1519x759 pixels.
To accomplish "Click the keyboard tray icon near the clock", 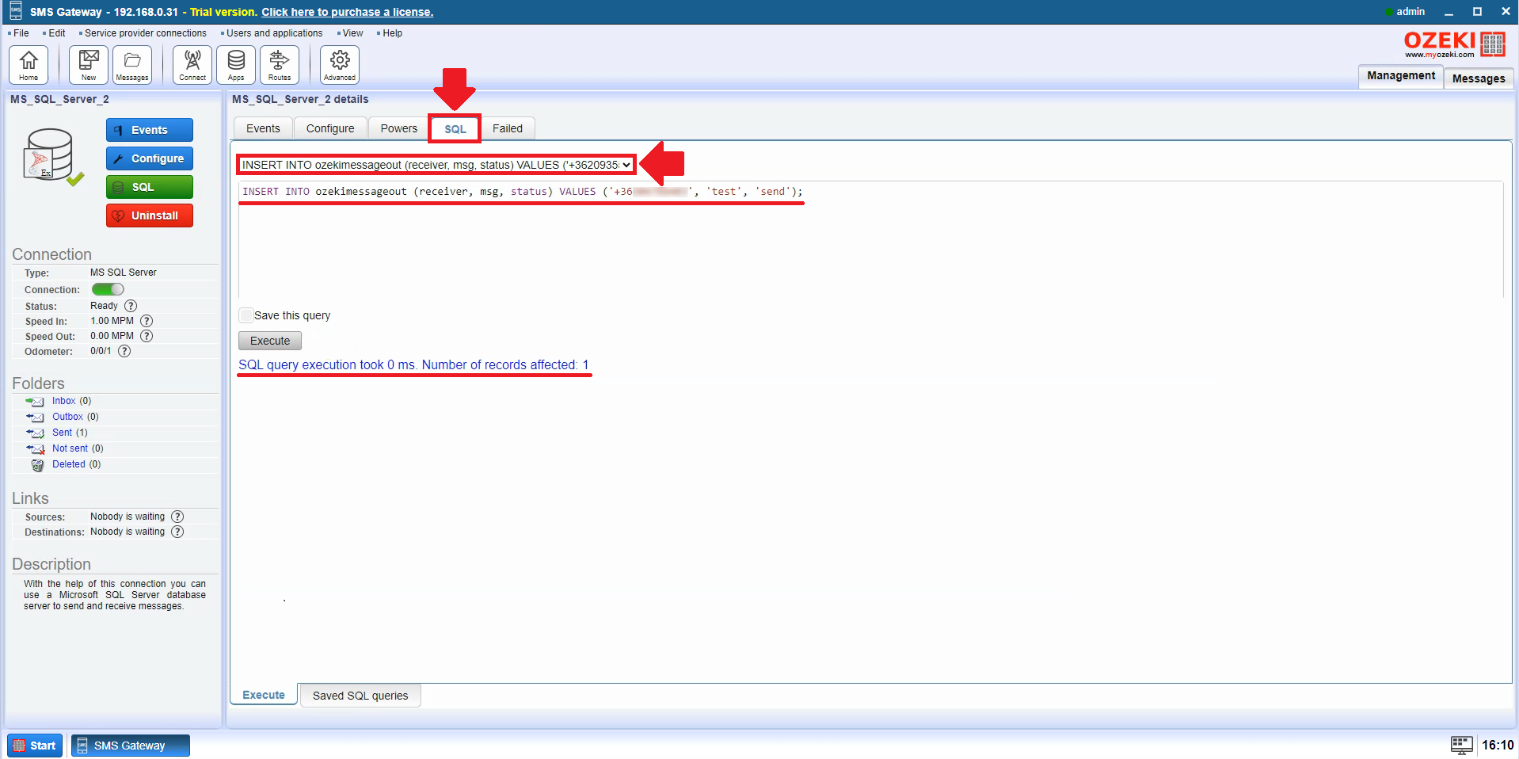I will 1461,745.
